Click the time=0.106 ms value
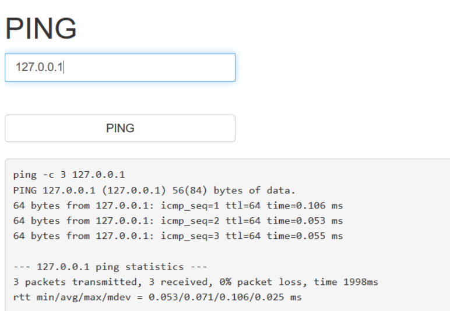The image size is (450, 311). 305,206
